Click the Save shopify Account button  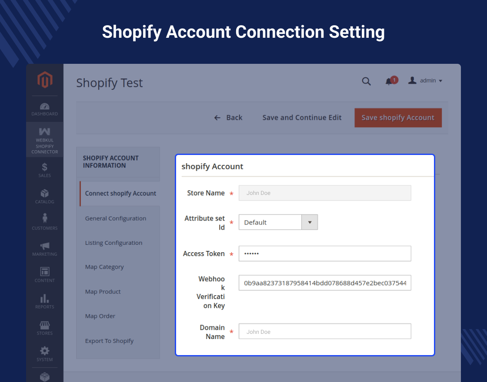(398, 118)
